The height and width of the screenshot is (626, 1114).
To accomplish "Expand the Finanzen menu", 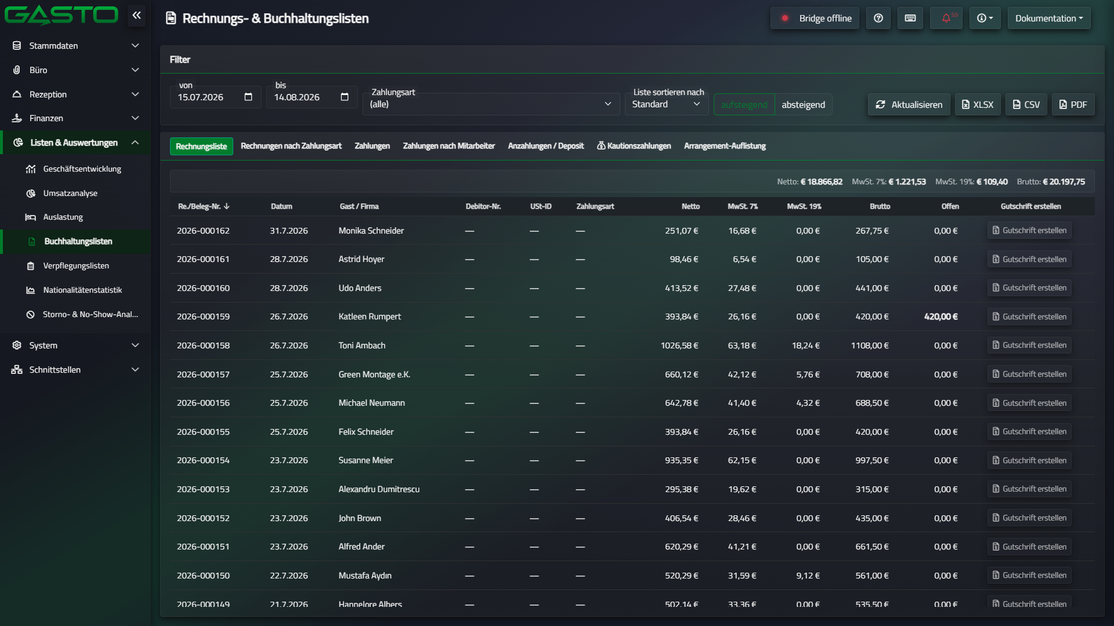I will tap(75, 118).
